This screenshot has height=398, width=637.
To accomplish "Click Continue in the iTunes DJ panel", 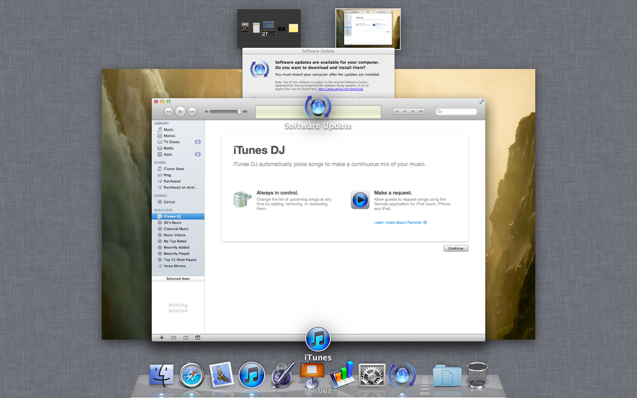I will [x=456, y=249].
